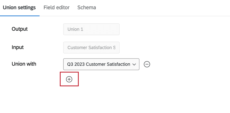This screenshot has height=113, width=230.
Task: Expand the Union with dropdown chevron
Action: click(134, 64)
